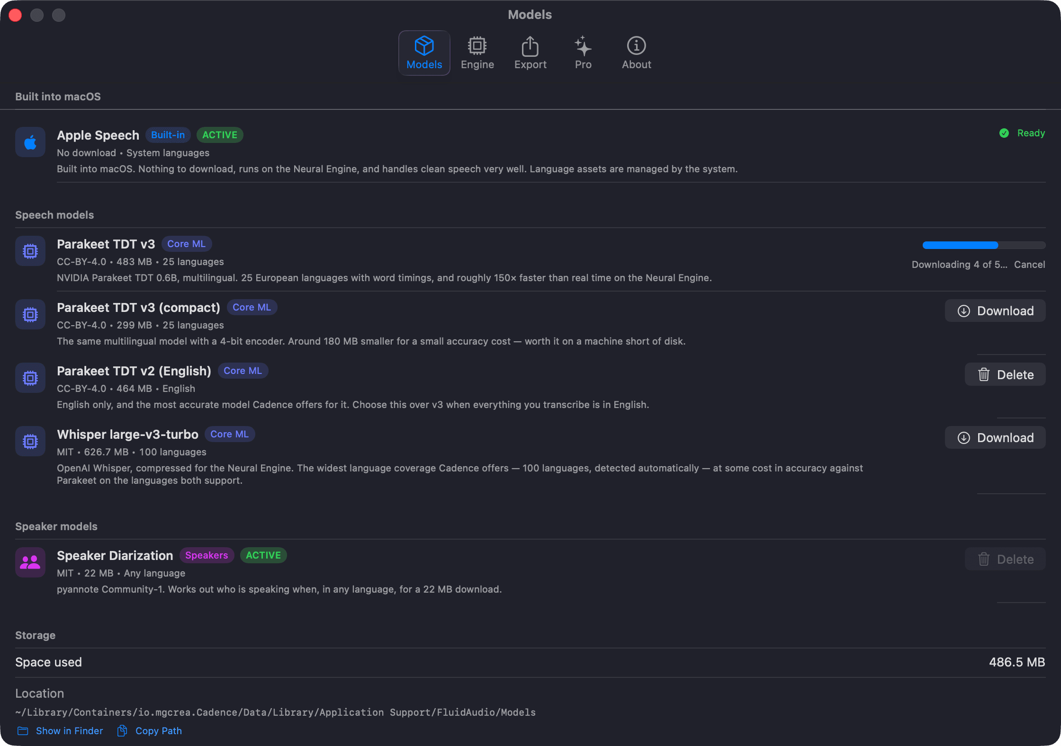1061x746 pixels.
Task: Click the Apple Speech title
Action: (98, 135)
